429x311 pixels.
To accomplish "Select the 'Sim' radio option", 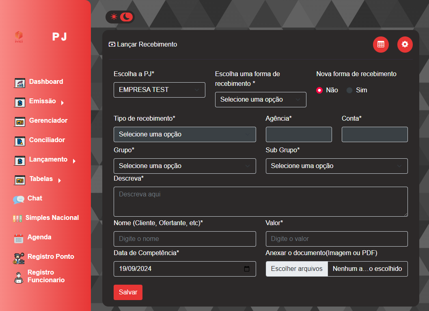I will pos(349,90).
